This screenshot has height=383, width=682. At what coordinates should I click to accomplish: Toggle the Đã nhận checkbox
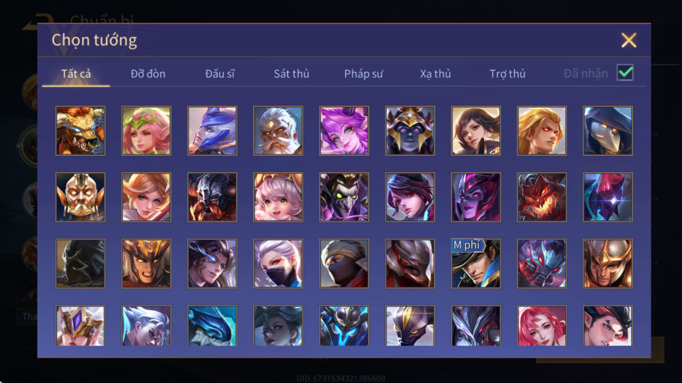coord(625,73)
